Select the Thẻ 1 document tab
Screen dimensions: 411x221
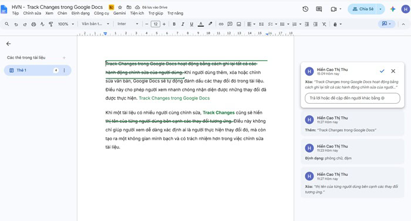click(38, 70)
